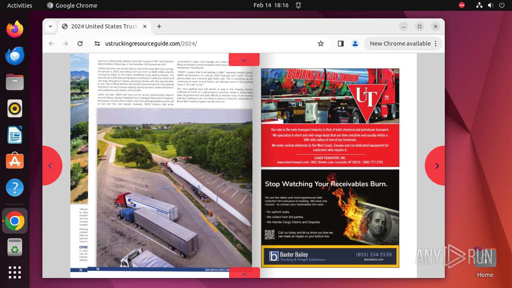The image size is (512, 288).
Task: Open the Baxter Bailey receivables advertisement
Action: (x=330, y=218)
